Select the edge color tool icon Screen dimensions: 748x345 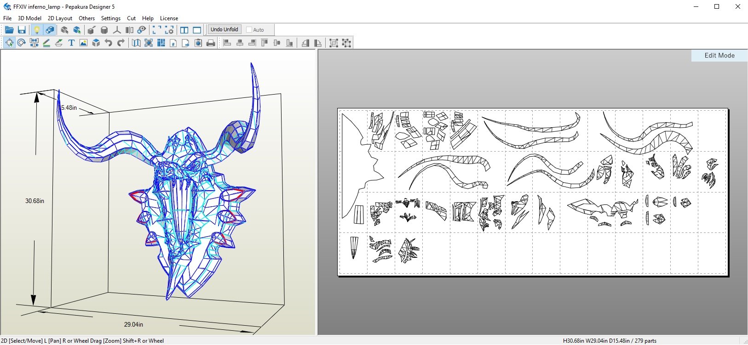[59, 43]
